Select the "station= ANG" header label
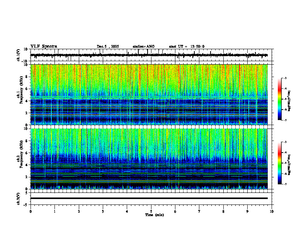Screen dimensions: 306x237 (x=143, y=46)
